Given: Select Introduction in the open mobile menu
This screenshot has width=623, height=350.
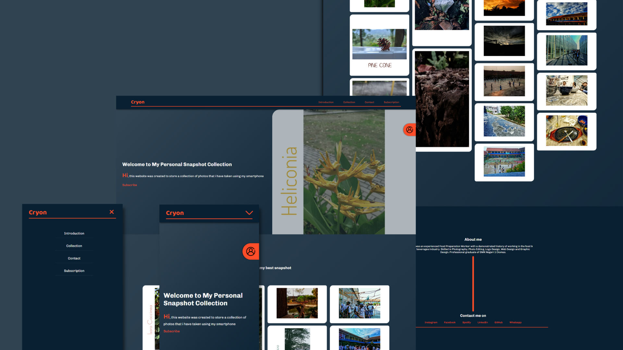Looking at the screenshot, I should [x=74, y=233].
